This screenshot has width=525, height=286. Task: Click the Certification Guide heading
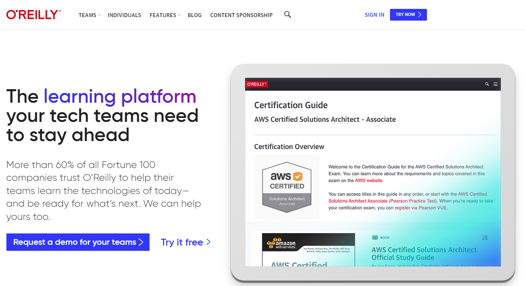coord(291,105)
